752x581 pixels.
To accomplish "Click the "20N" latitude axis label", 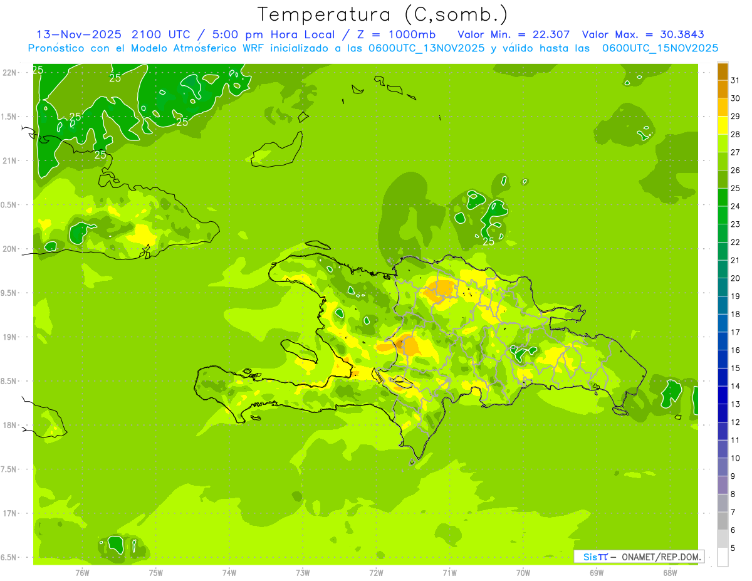I will 9,249.
